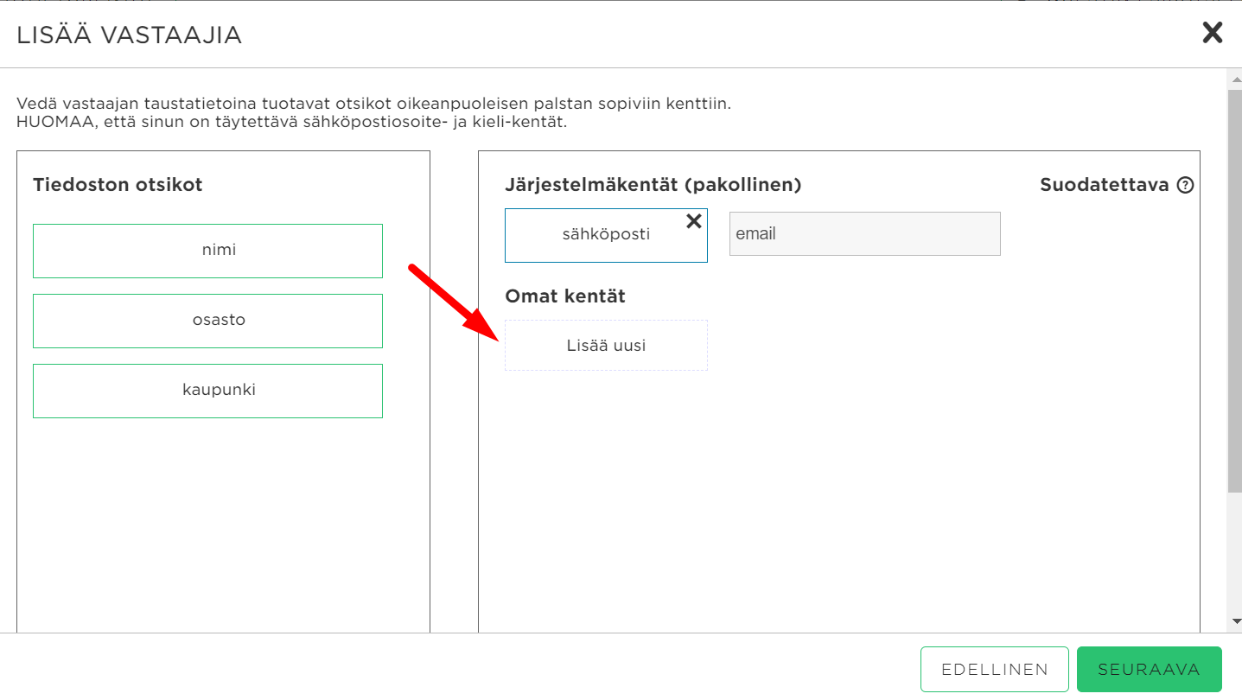Image resolution: width=1242 pixels, height=700 pixels.
Task: Open the Suodatettava help icon
Action: 1186,185
